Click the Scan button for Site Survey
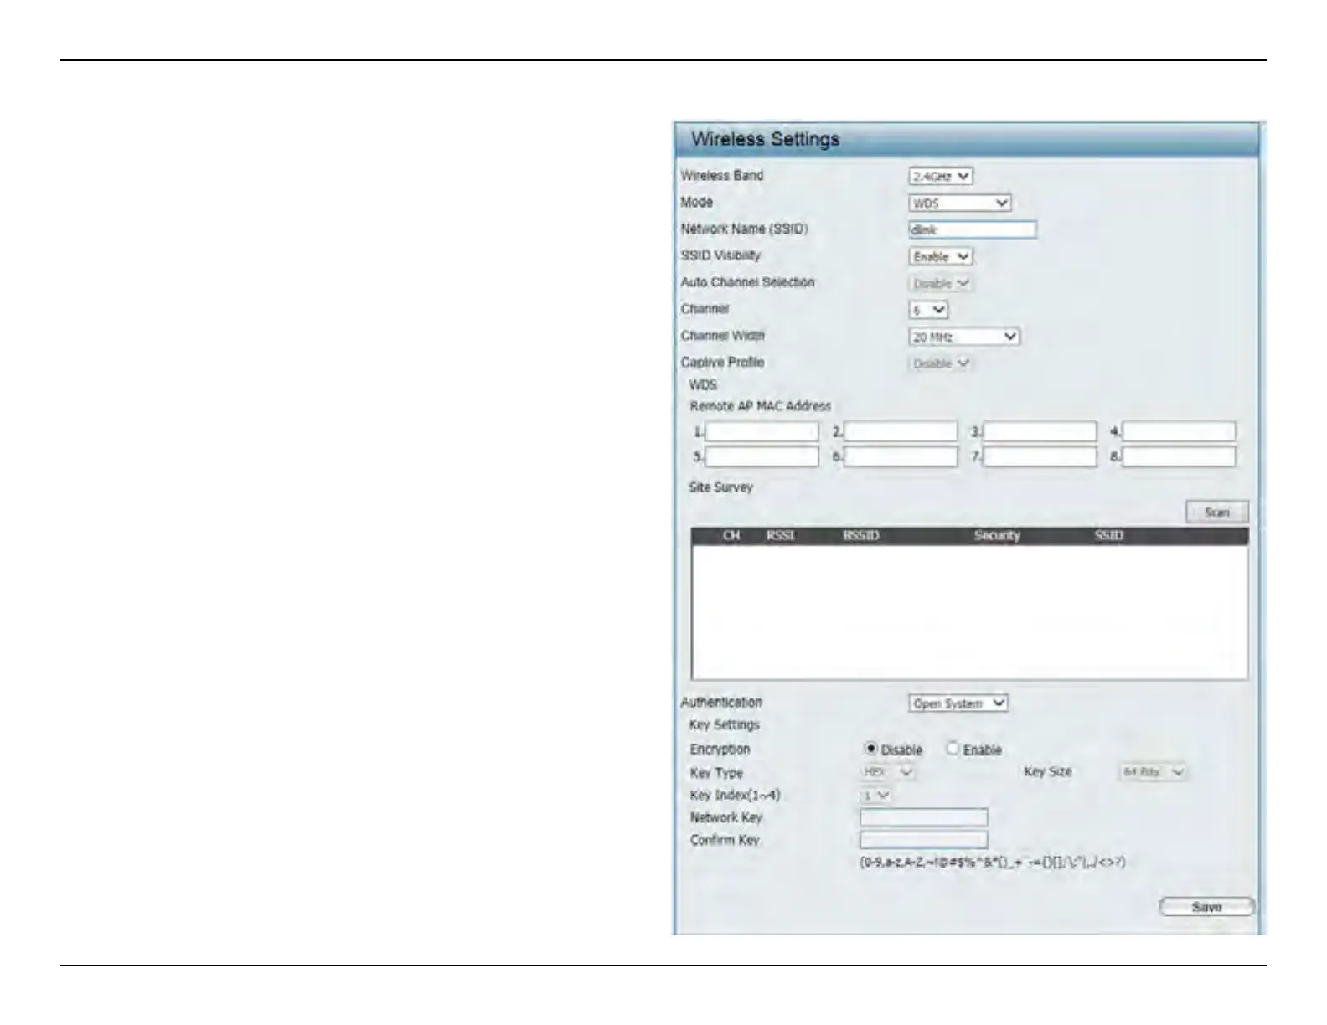1327x1025 pixels. coord(1217,512)
